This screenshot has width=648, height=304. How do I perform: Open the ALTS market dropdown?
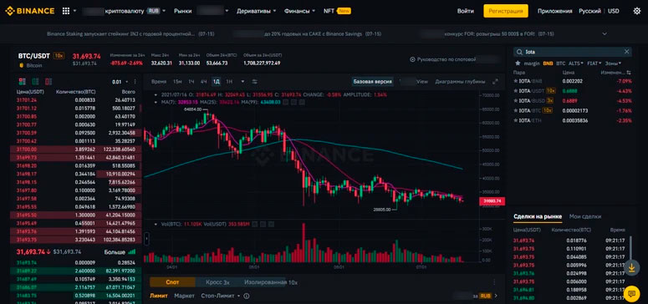(576, 63)
